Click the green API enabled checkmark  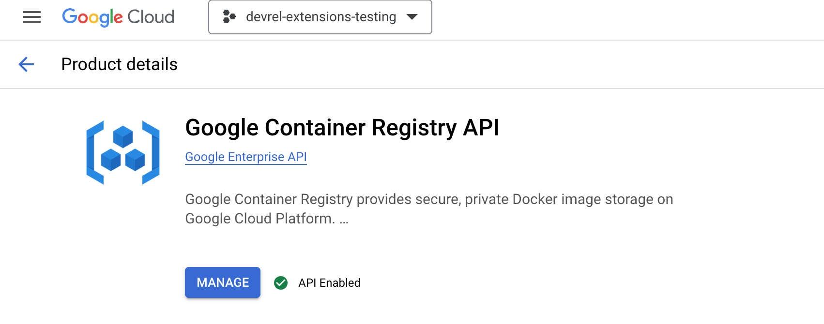(x=281, y=283)
